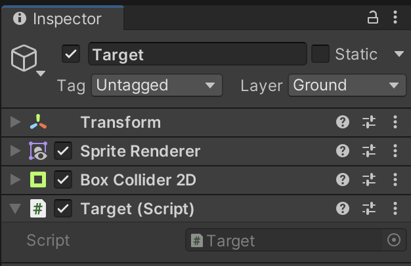Collapse the Target (Script) component foldout
Screen dimensions: 411x266
click(16, 209)
